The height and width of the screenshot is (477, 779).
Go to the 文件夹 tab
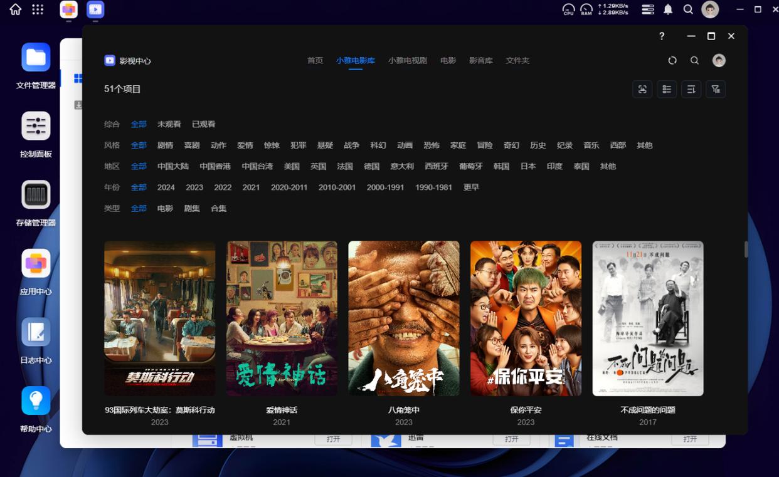point(517,61)
